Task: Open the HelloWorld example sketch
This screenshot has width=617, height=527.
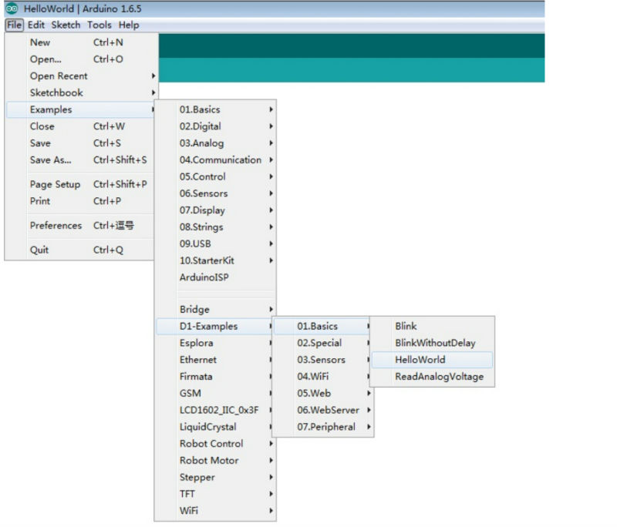Action: point(420,360)
